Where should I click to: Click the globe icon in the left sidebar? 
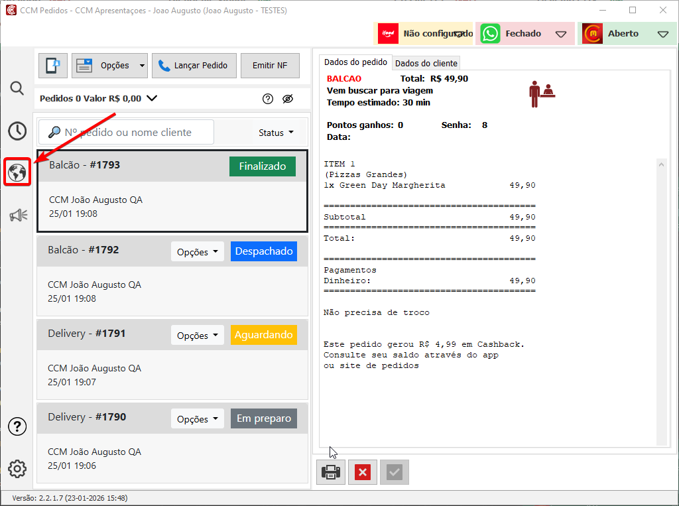[x=17, y=172]
